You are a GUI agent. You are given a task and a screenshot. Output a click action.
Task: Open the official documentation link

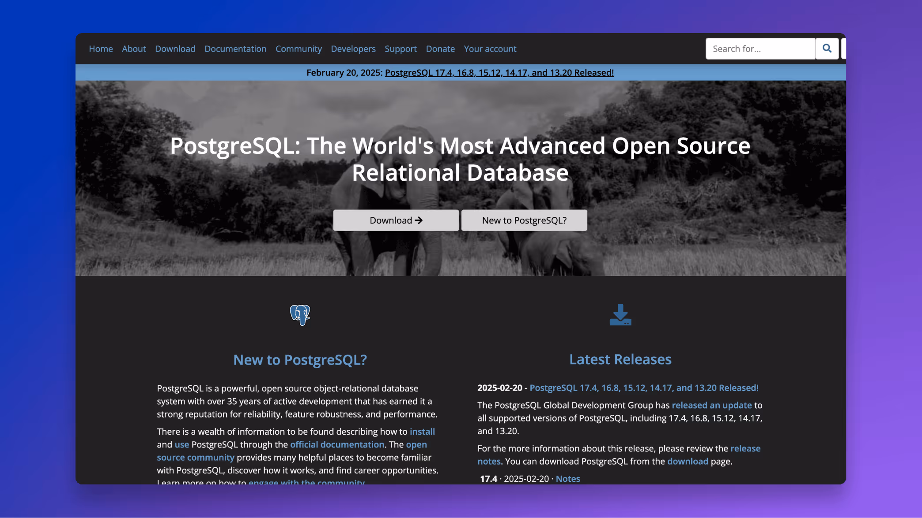337,444
